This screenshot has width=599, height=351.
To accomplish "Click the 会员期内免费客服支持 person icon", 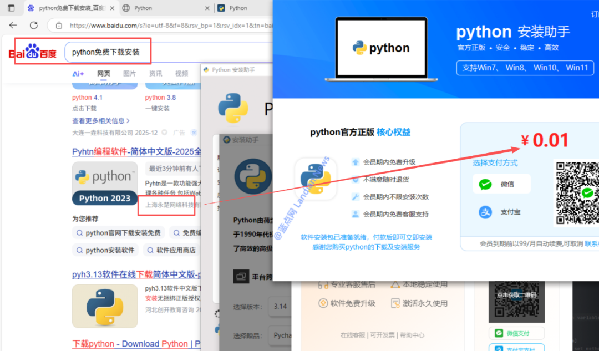I will (356, 214).
